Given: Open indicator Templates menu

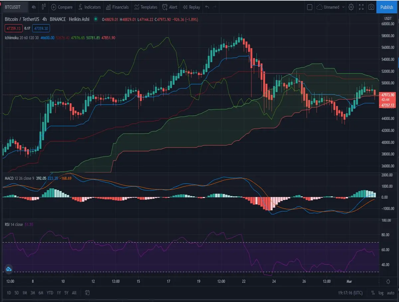Looking at the screenshot, I should point(146,7).
